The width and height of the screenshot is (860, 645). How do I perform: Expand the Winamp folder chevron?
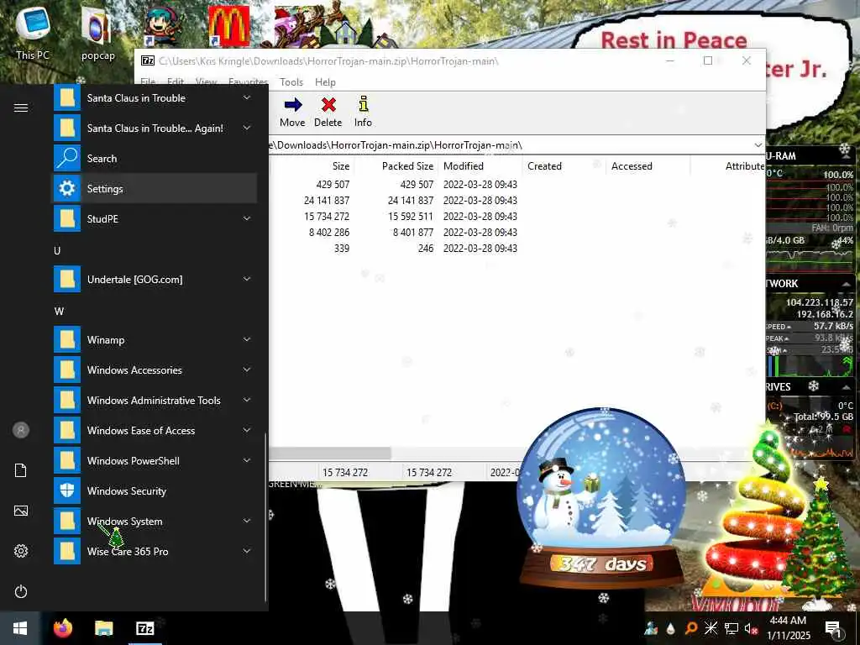[x=247, y=339]
